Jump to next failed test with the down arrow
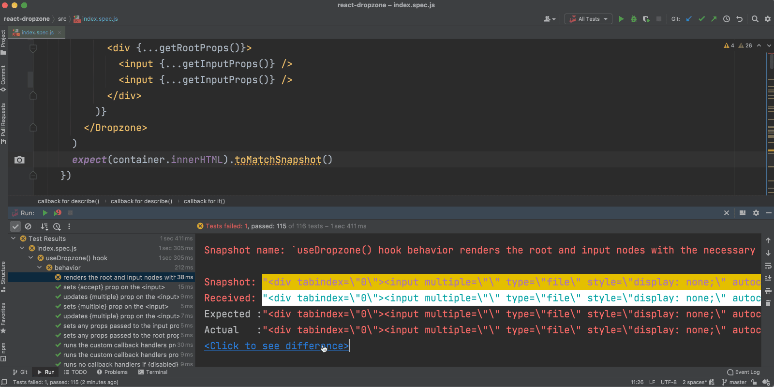 pyautogui.click(x=768, y=253)
